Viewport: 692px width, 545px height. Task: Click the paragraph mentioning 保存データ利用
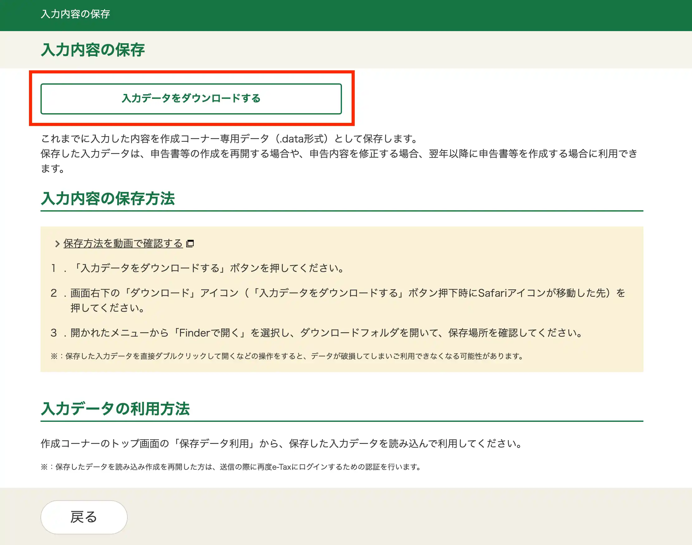281,444
